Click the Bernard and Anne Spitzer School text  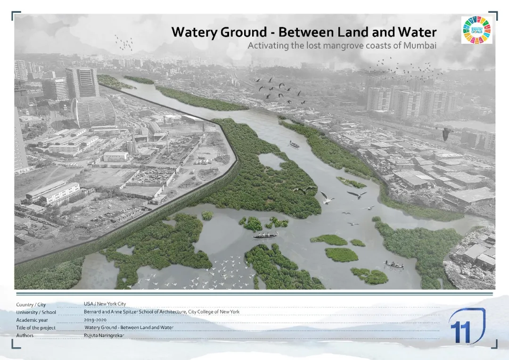click(x=161, y=311)
